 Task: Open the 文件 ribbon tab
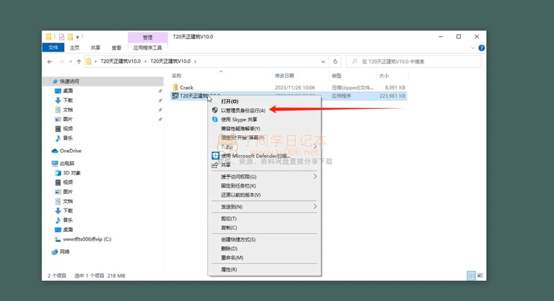pyautogui.click(x=53, y=48)
